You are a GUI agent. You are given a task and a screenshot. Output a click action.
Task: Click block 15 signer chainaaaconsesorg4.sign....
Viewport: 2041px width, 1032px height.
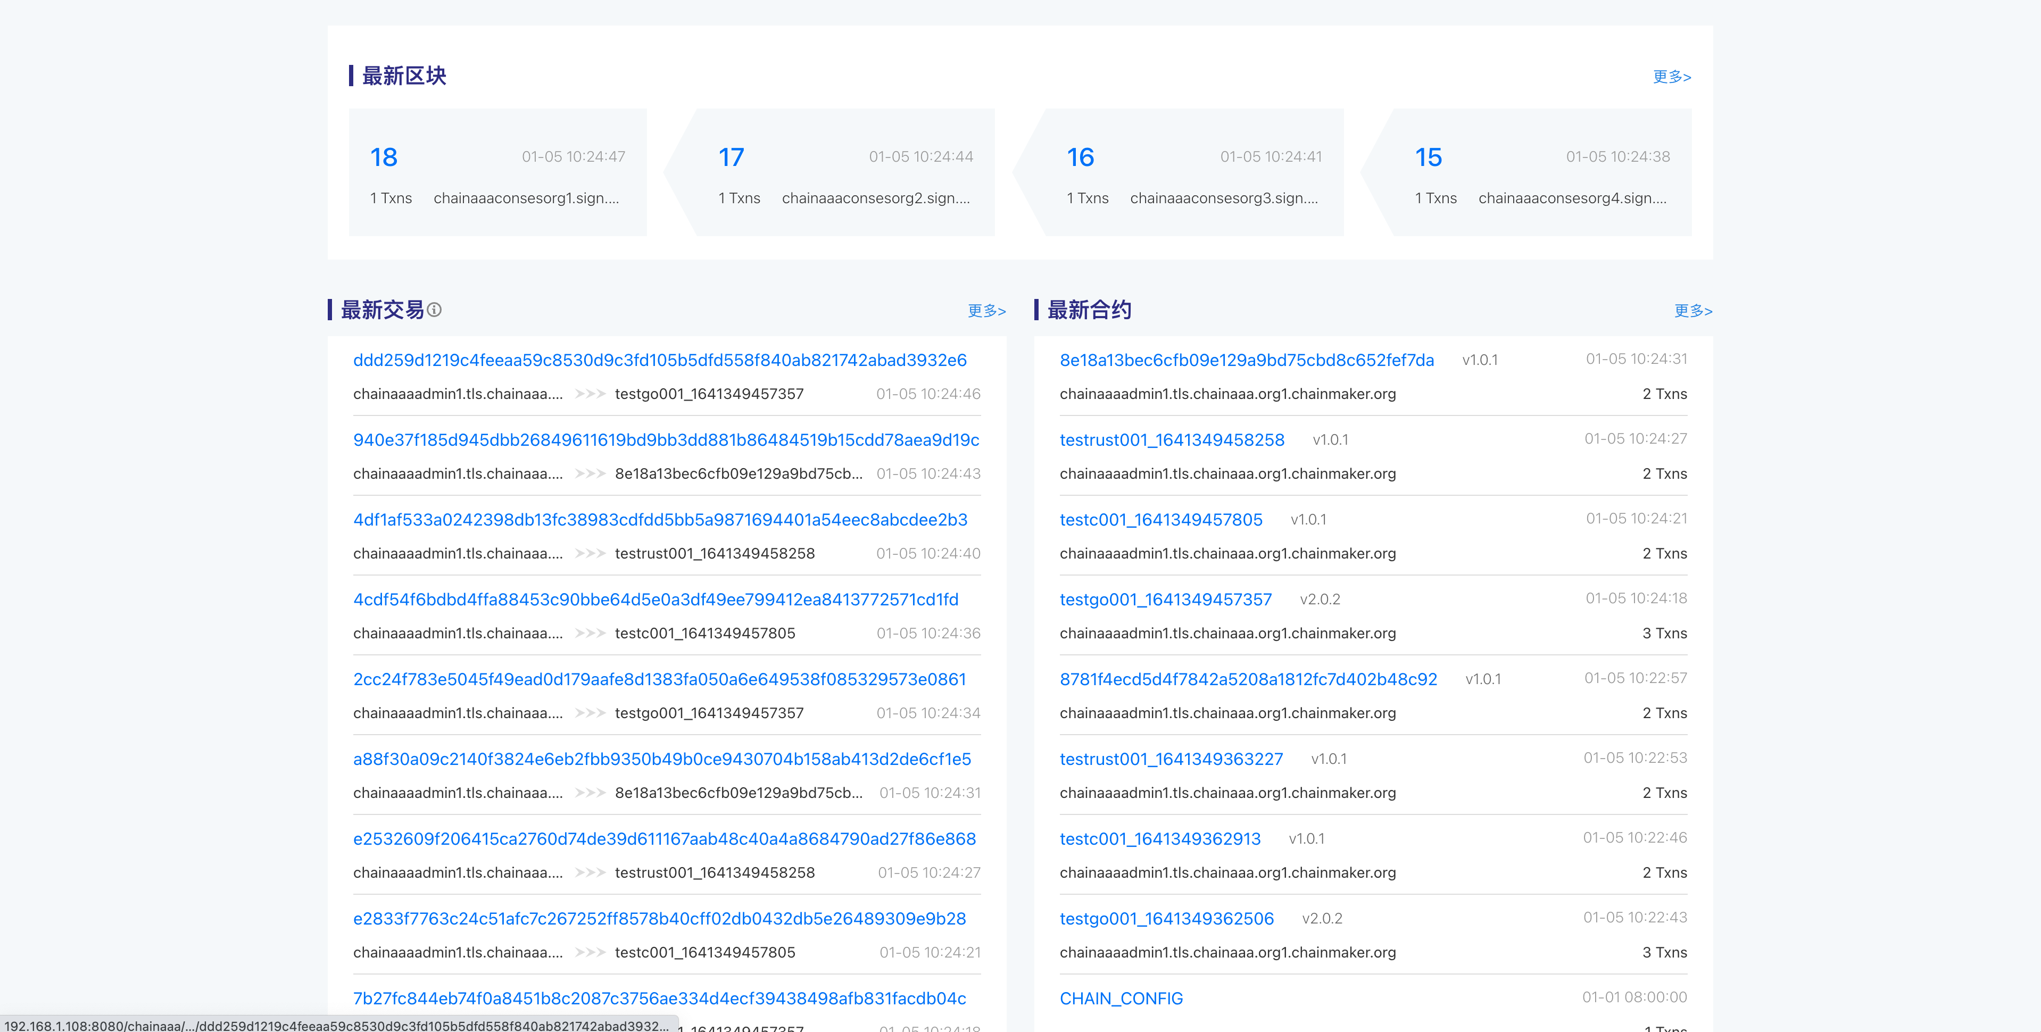[x=1573, y=198]
